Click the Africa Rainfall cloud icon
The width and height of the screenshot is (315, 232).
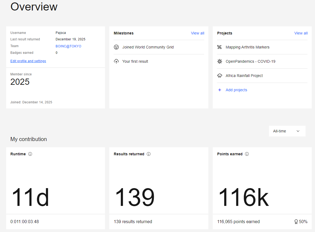click(x=219, y=76)
